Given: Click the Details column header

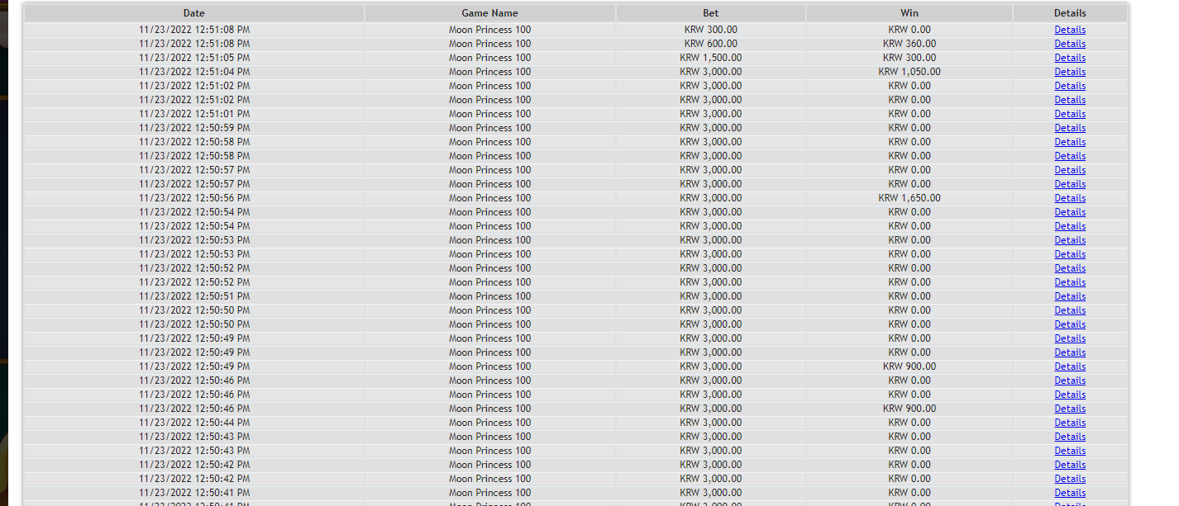Looking at the screenshot, I should coord(1070,13).
